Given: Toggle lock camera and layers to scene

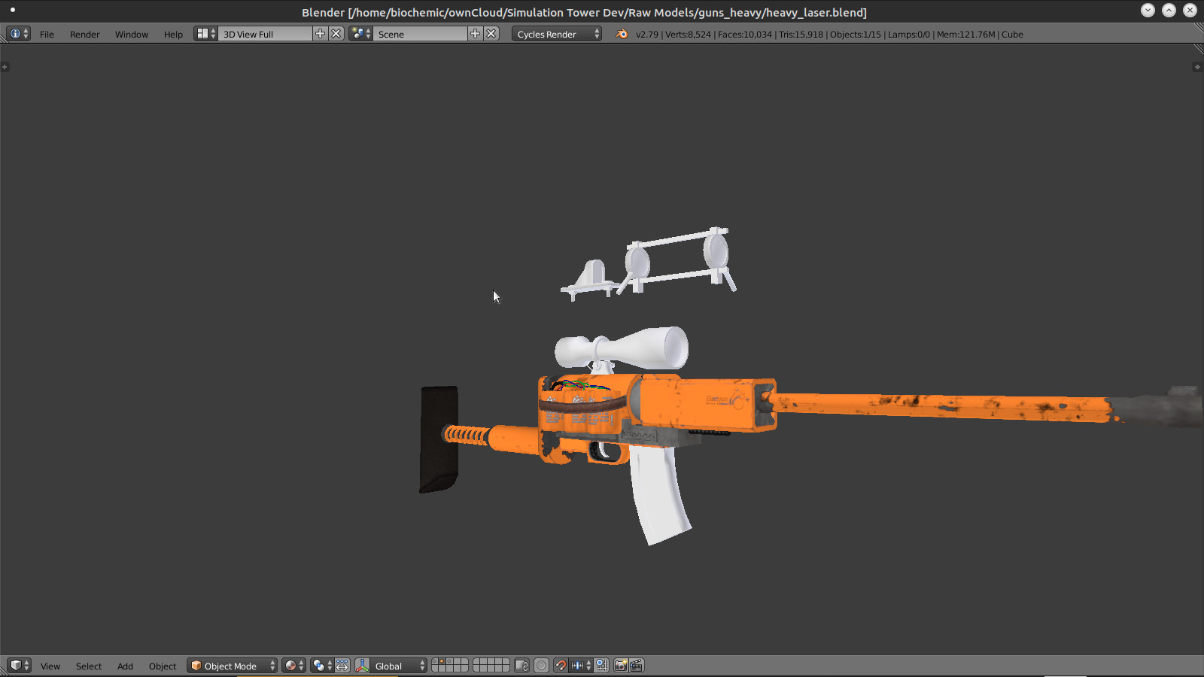Looking at the screenshot, I should (521, 666).
